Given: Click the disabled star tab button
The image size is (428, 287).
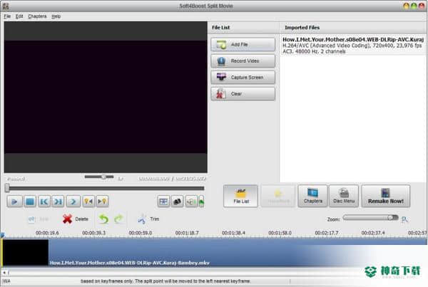Looking at the screenshot, I should (x=278, y=197).
